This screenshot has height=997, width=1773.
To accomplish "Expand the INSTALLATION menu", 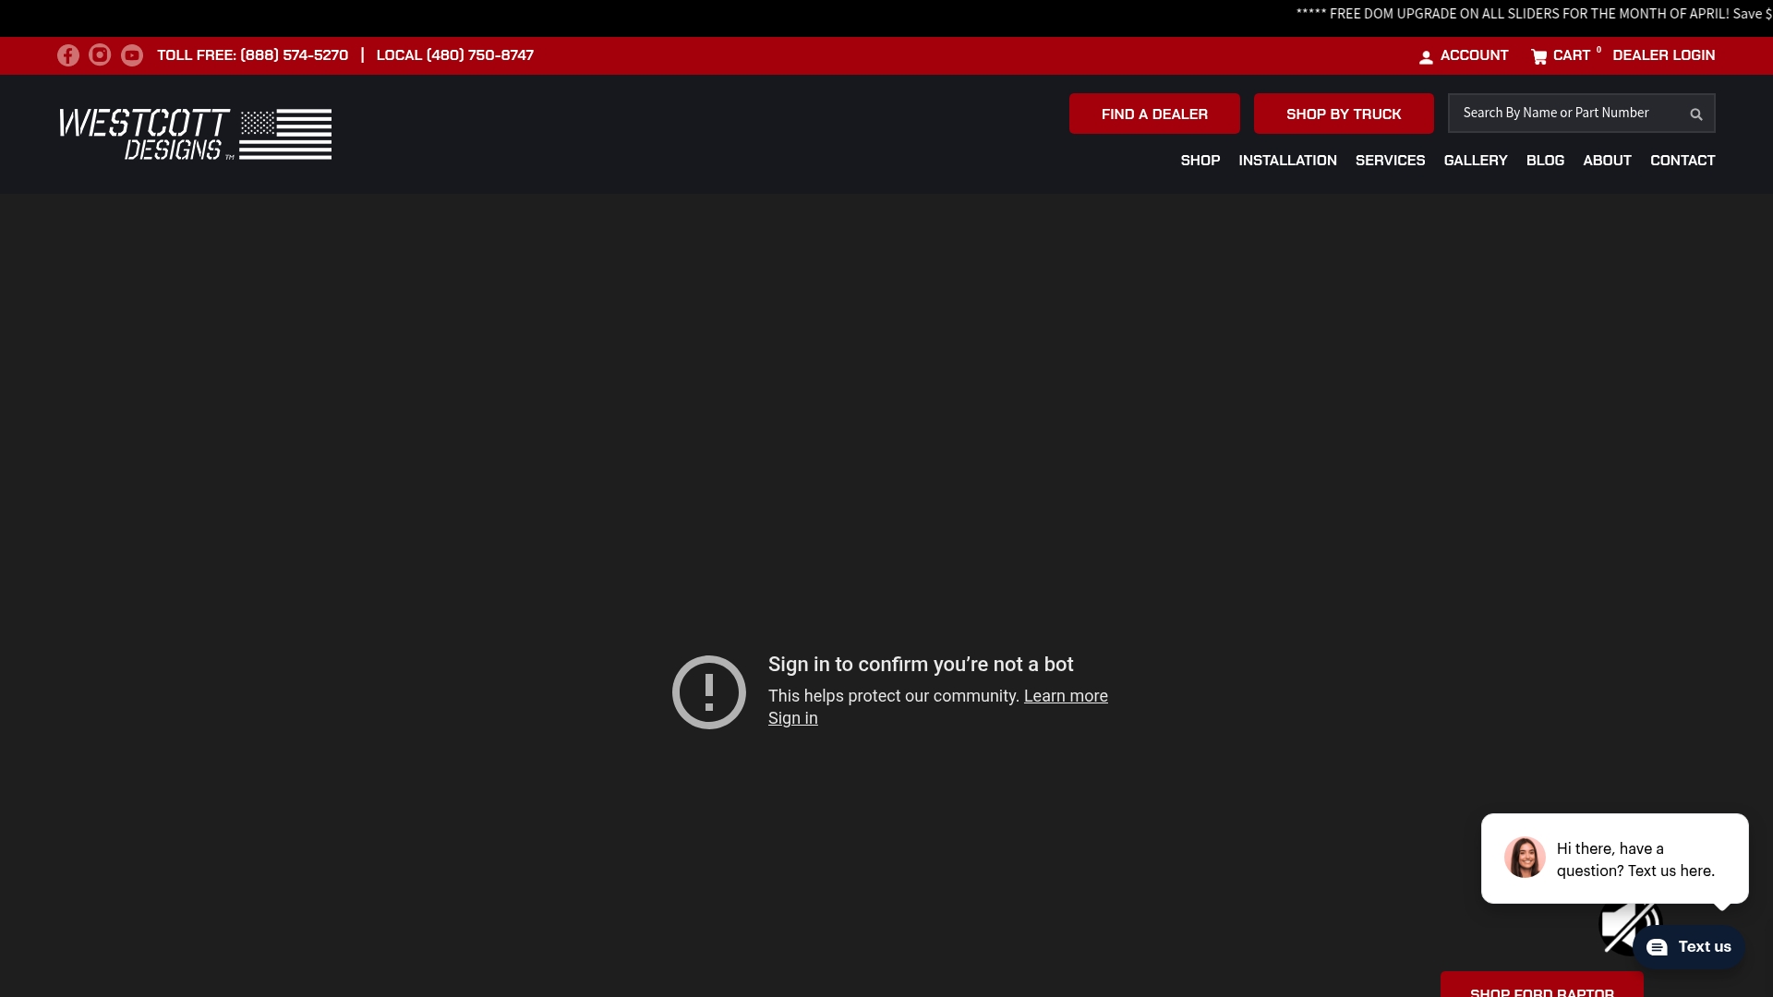I will 1287,161.
